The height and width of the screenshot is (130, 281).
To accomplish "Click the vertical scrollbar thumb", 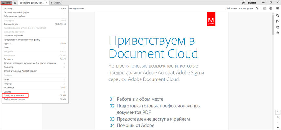I will pos(273,25).
